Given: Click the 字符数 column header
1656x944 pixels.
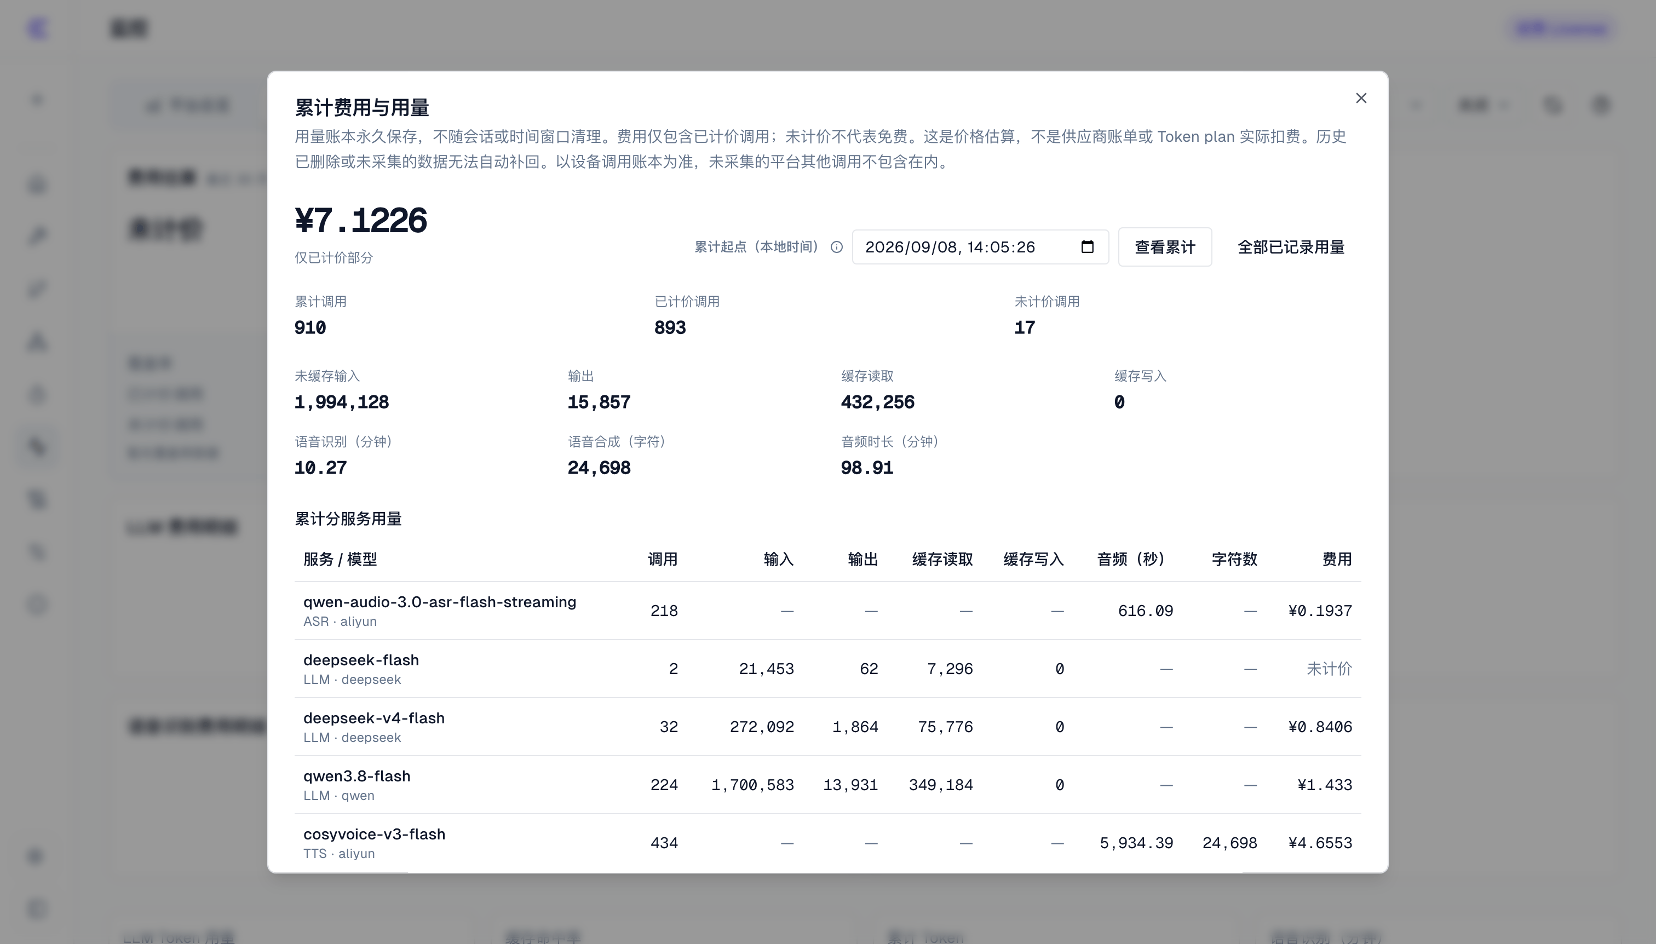Looking at the screenshot, I should click(1234, 559).
